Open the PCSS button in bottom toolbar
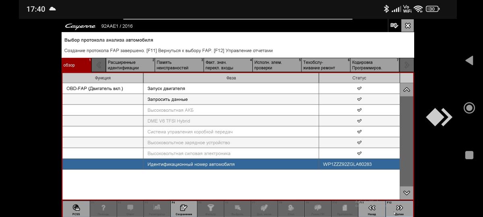483x217 pixels. pos(76,209)
